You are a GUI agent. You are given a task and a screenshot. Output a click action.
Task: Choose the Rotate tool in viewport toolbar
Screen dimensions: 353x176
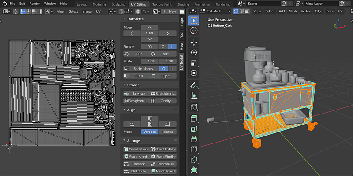[193, 53]
